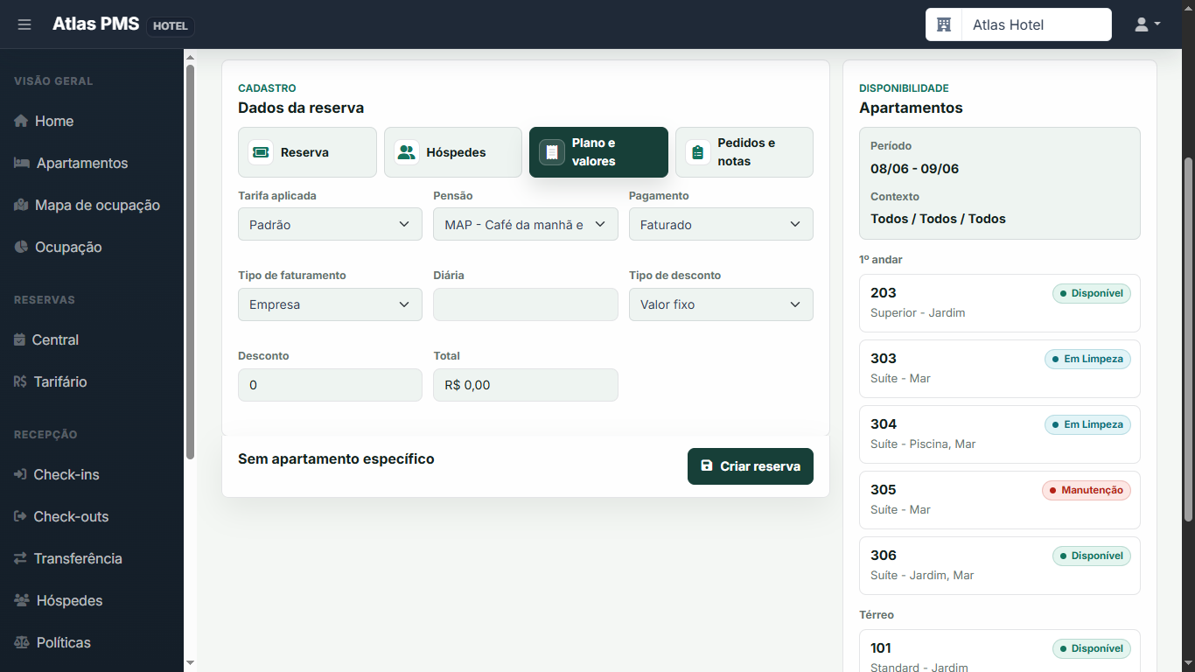The image size is (1195, 672).
Task: Click the Ocupação pie chart icon
Action: pyautogui.click(x=21, y=247)
